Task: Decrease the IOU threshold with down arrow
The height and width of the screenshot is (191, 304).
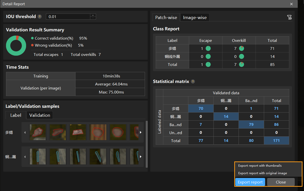Action: pyautogui.click(x=93, y=18)
